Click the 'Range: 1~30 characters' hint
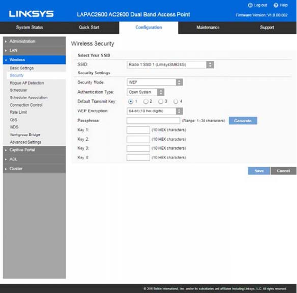This screenshot has height=293, width=297. coord(204,121)
